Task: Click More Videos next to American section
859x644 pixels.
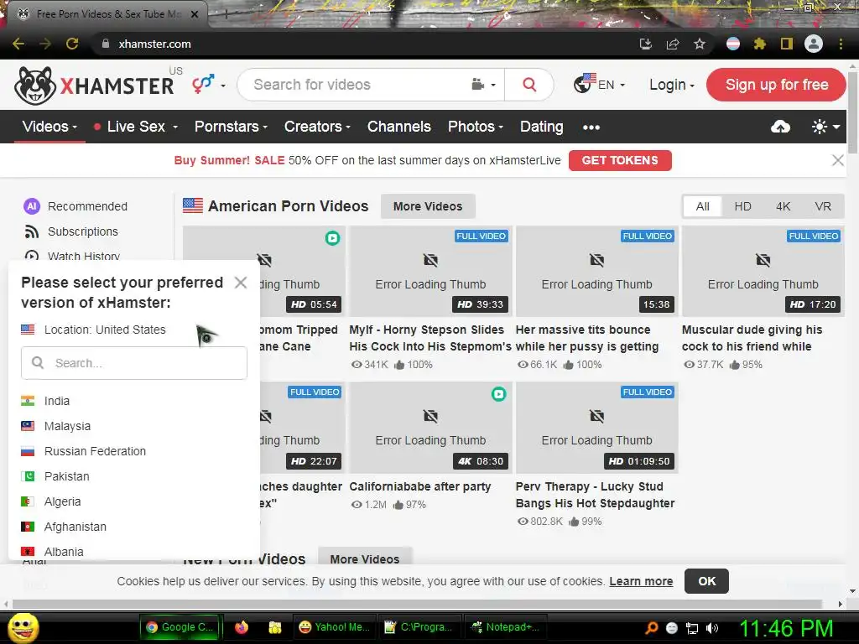Action: coord(428,206)
